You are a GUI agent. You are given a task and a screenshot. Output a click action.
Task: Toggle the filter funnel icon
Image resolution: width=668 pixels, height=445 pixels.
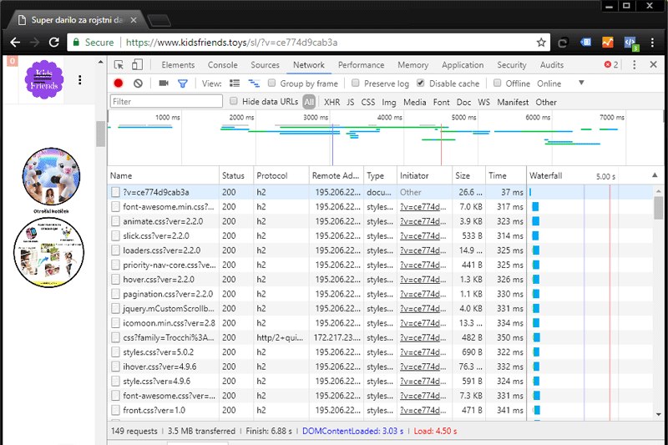point(182,83)
